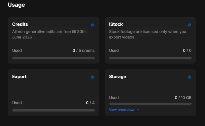
Task: Click the Storage card title
Action: pyautogui.click(x=118, y=77)
